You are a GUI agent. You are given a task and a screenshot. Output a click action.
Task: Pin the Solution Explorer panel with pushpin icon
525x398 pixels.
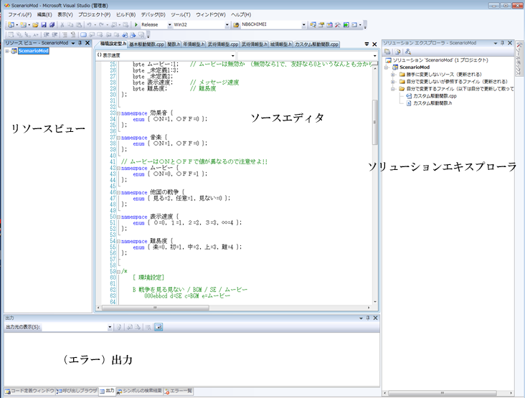point(502,44)
